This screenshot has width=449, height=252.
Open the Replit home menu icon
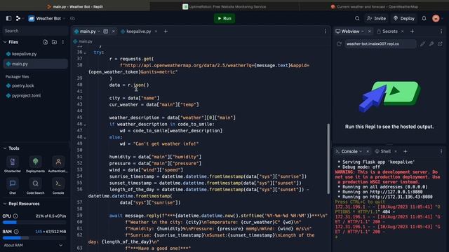(x=18, y=18)
